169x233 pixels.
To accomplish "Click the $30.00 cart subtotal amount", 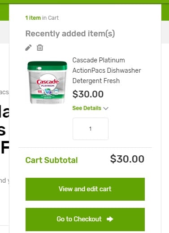I will tap(127, 159).
